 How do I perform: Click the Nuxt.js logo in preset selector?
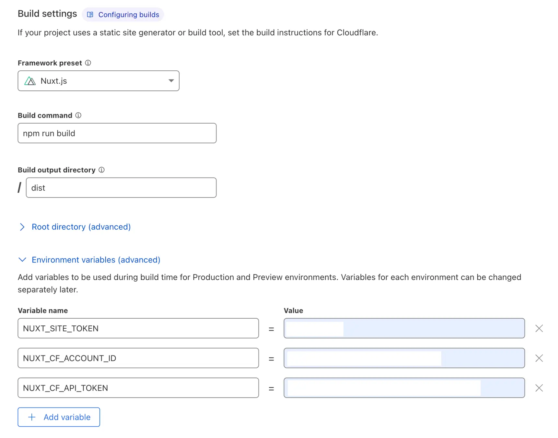click(x=30, y=81)
